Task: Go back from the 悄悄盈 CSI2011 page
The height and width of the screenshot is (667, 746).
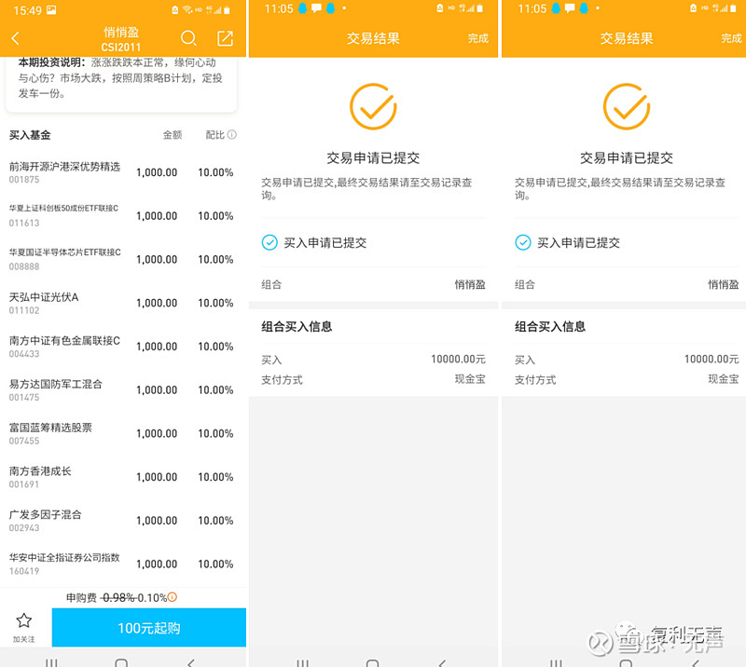Action: tap(15, 38)
